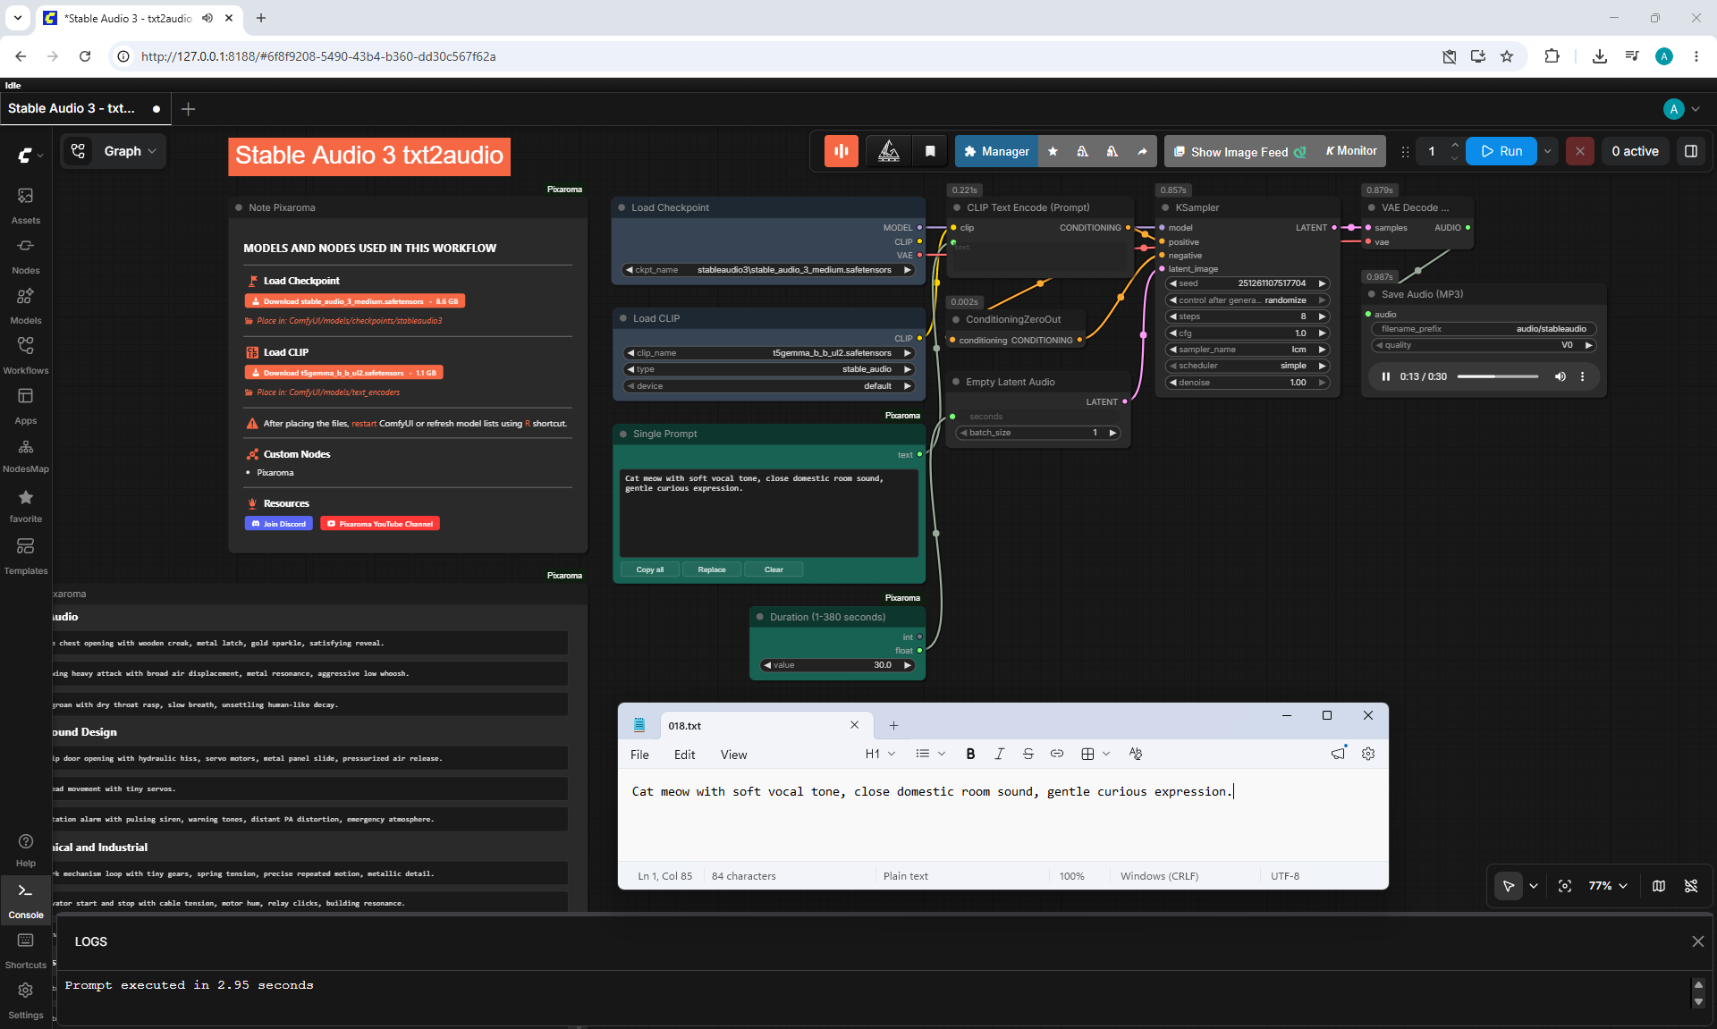Open Notepad settings gear
The height and width of the screenshot is (1029, 1717).
click(x=1368, y=754)
